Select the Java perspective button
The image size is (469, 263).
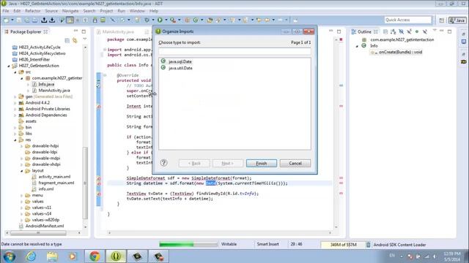[457, 20]
